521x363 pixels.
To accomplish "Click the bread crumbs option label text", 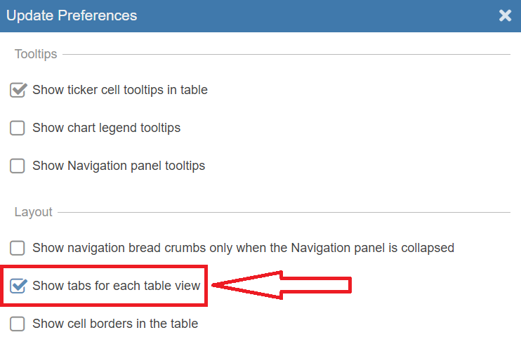I will [x=243, y=248].
